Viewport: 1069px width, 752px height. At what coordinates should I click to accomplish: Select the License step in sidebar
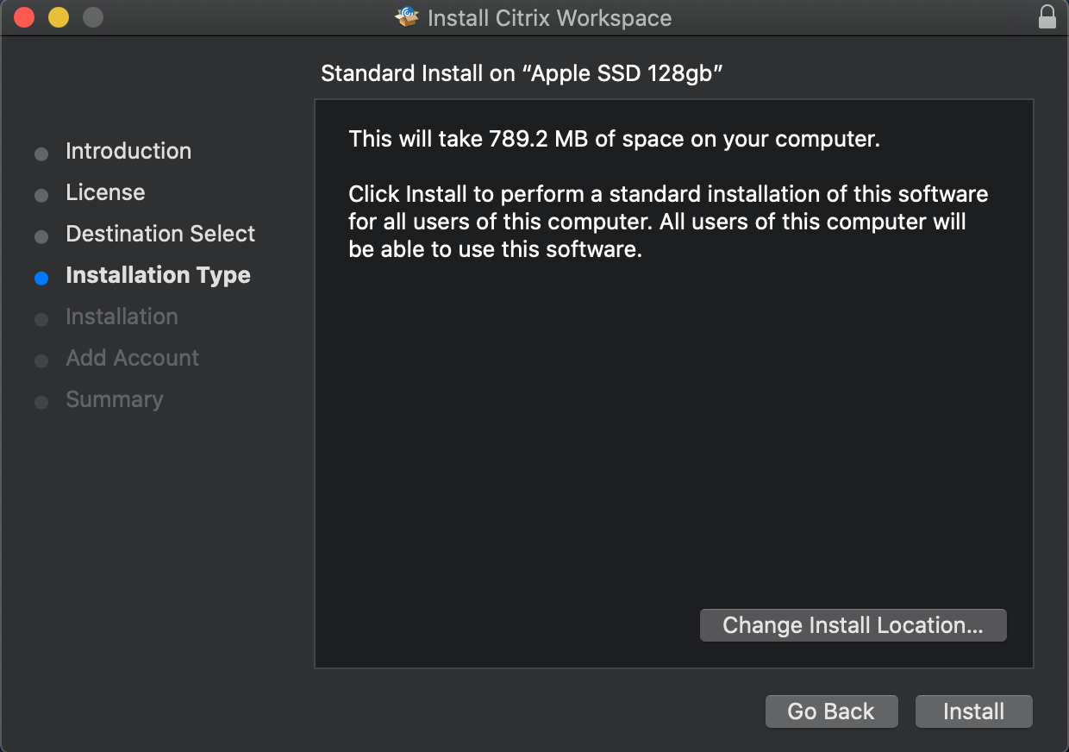105,192
